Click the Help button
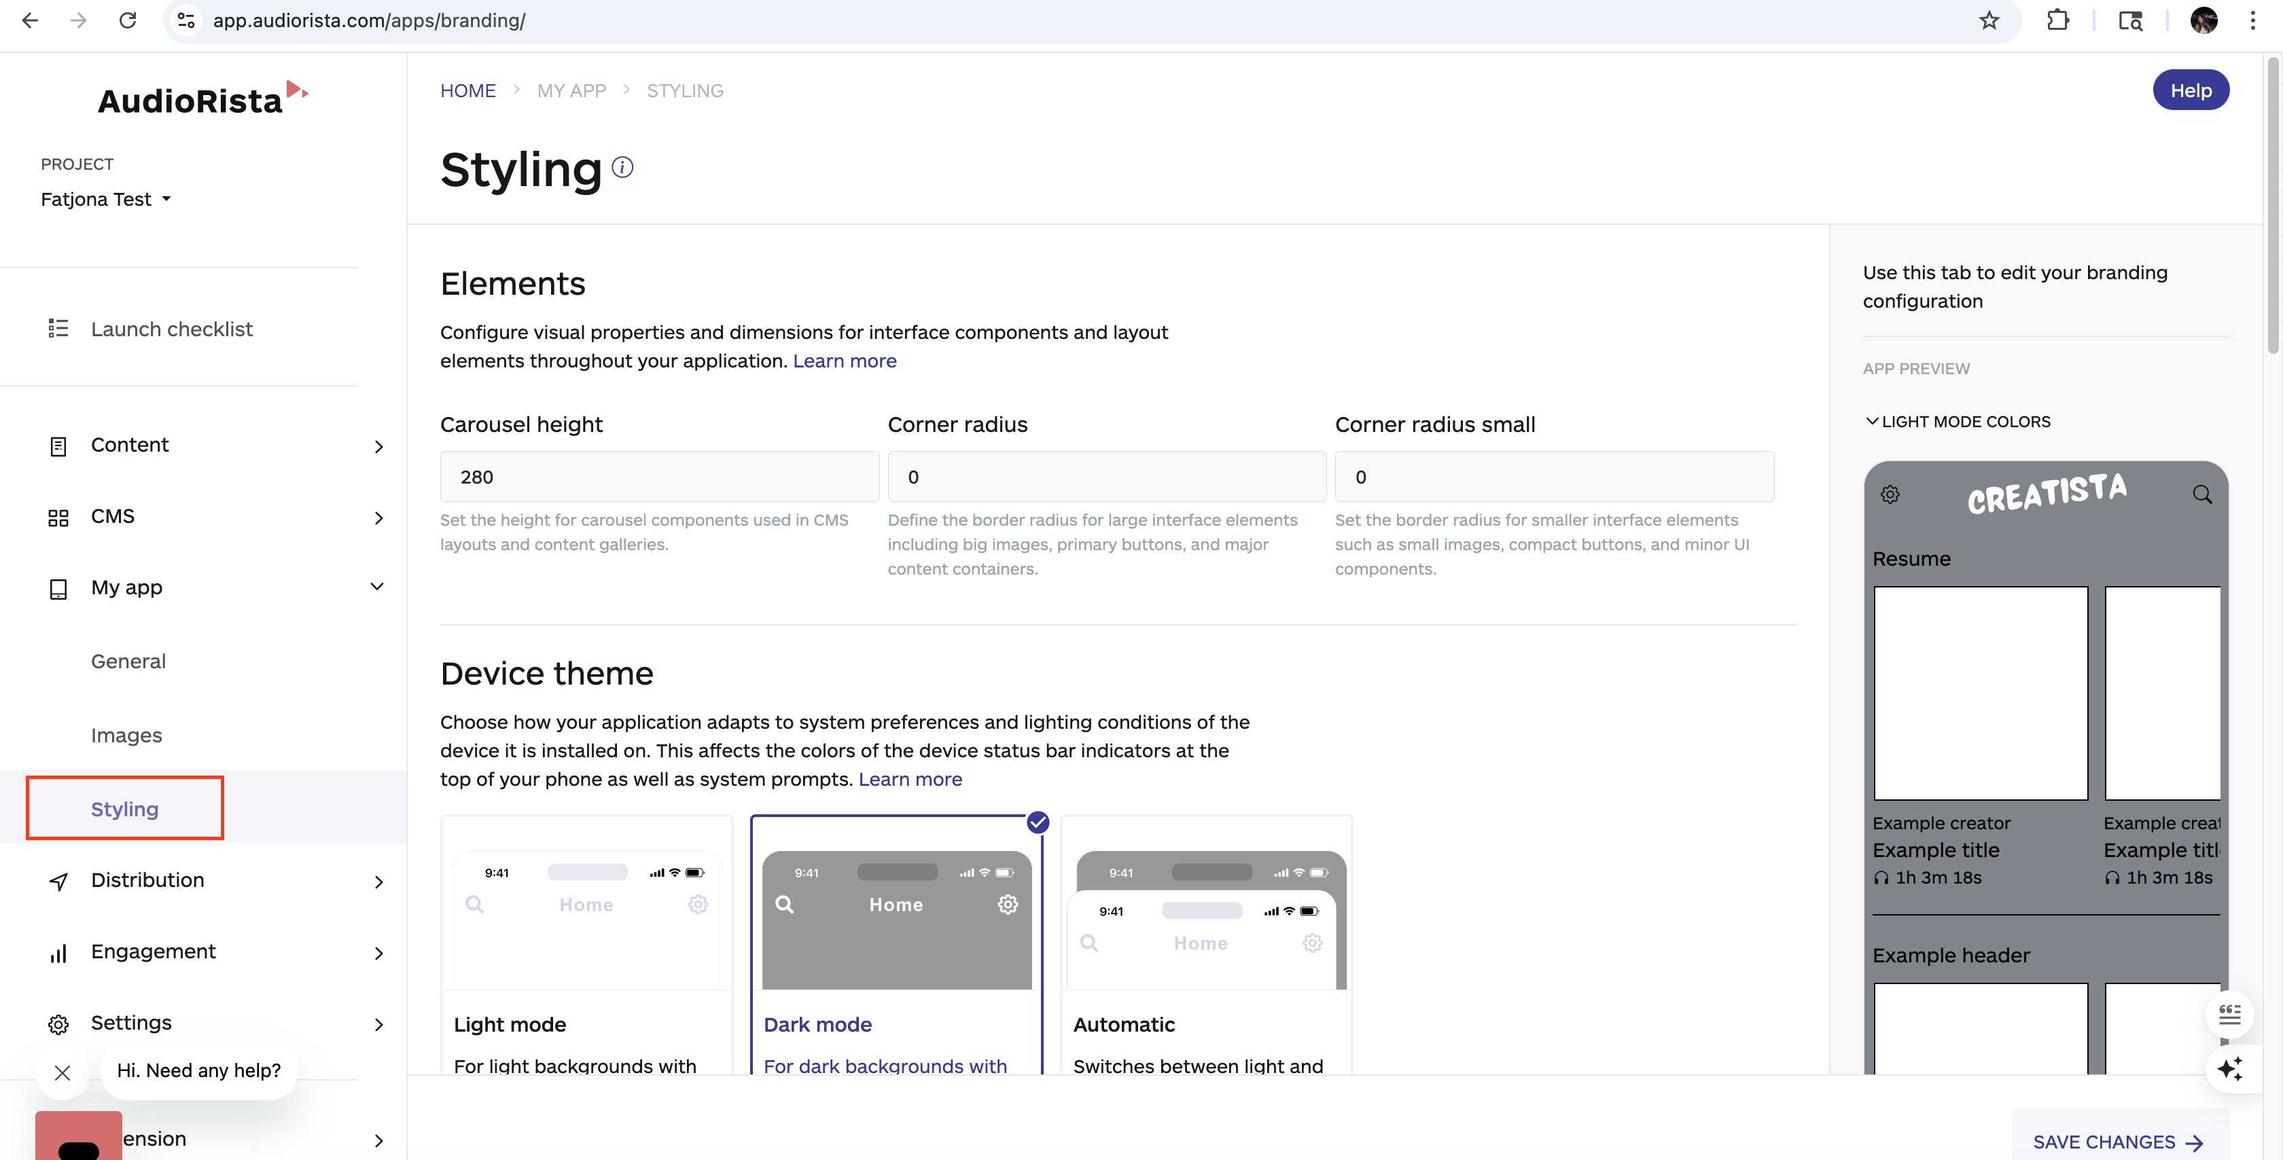 2191,90
